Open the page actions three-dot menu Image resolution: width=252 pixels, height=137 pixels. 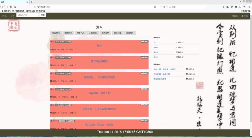160,7
